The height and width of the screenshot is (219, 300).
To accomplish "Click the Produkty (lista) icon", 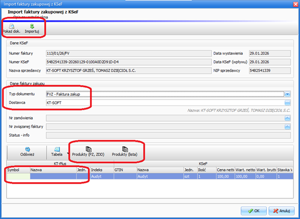I will (125, 149).
